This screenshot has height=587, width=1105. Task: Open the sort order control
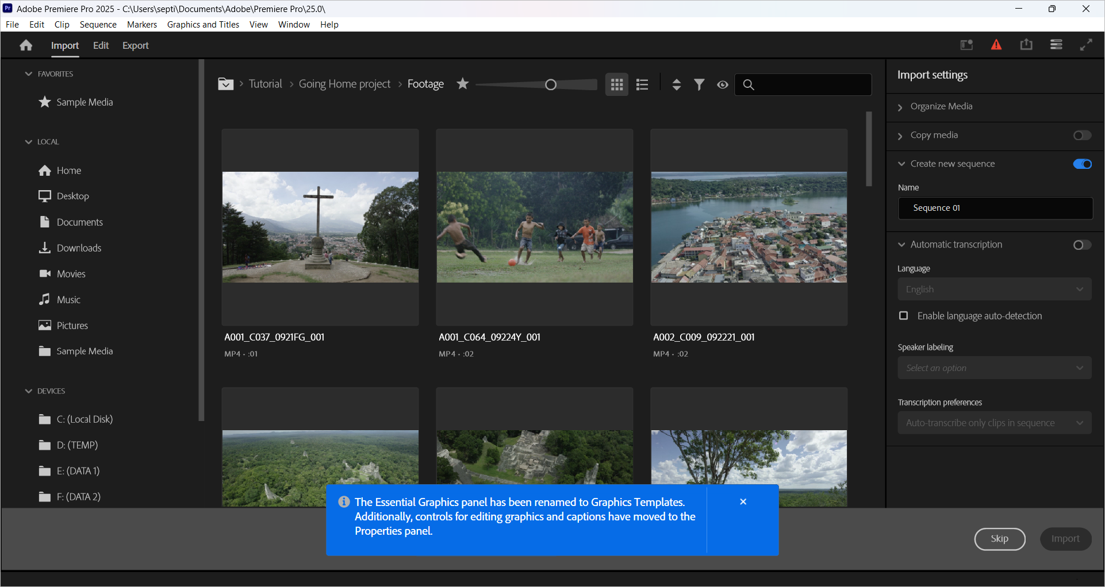(x=677, y=84)
